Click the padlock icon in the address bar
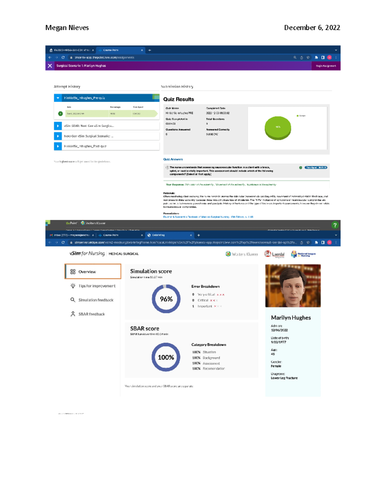This screenshot has height=500, width=386. (71, 58)
